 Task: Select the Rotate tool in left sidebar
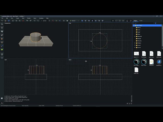[x=2, y=31]
